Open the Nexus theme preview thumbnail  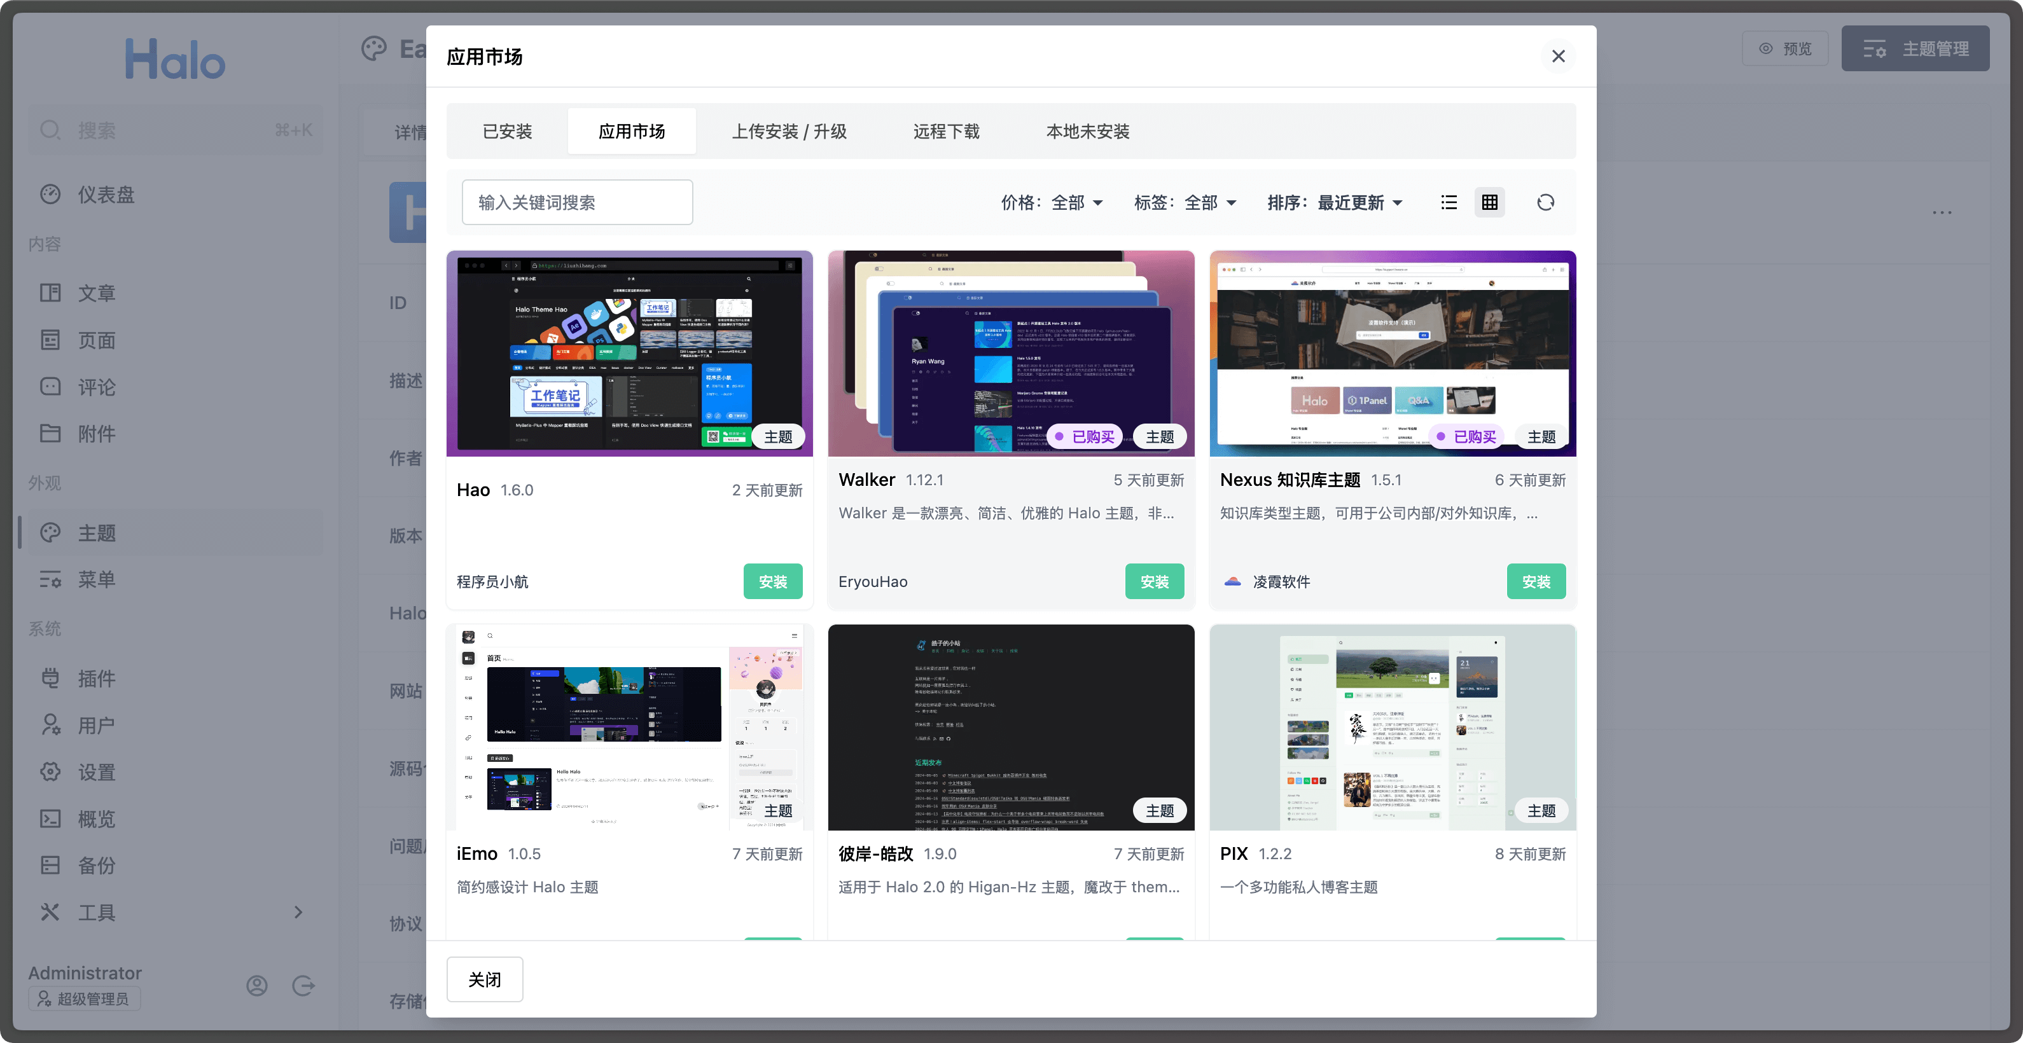coord(1393,353)
